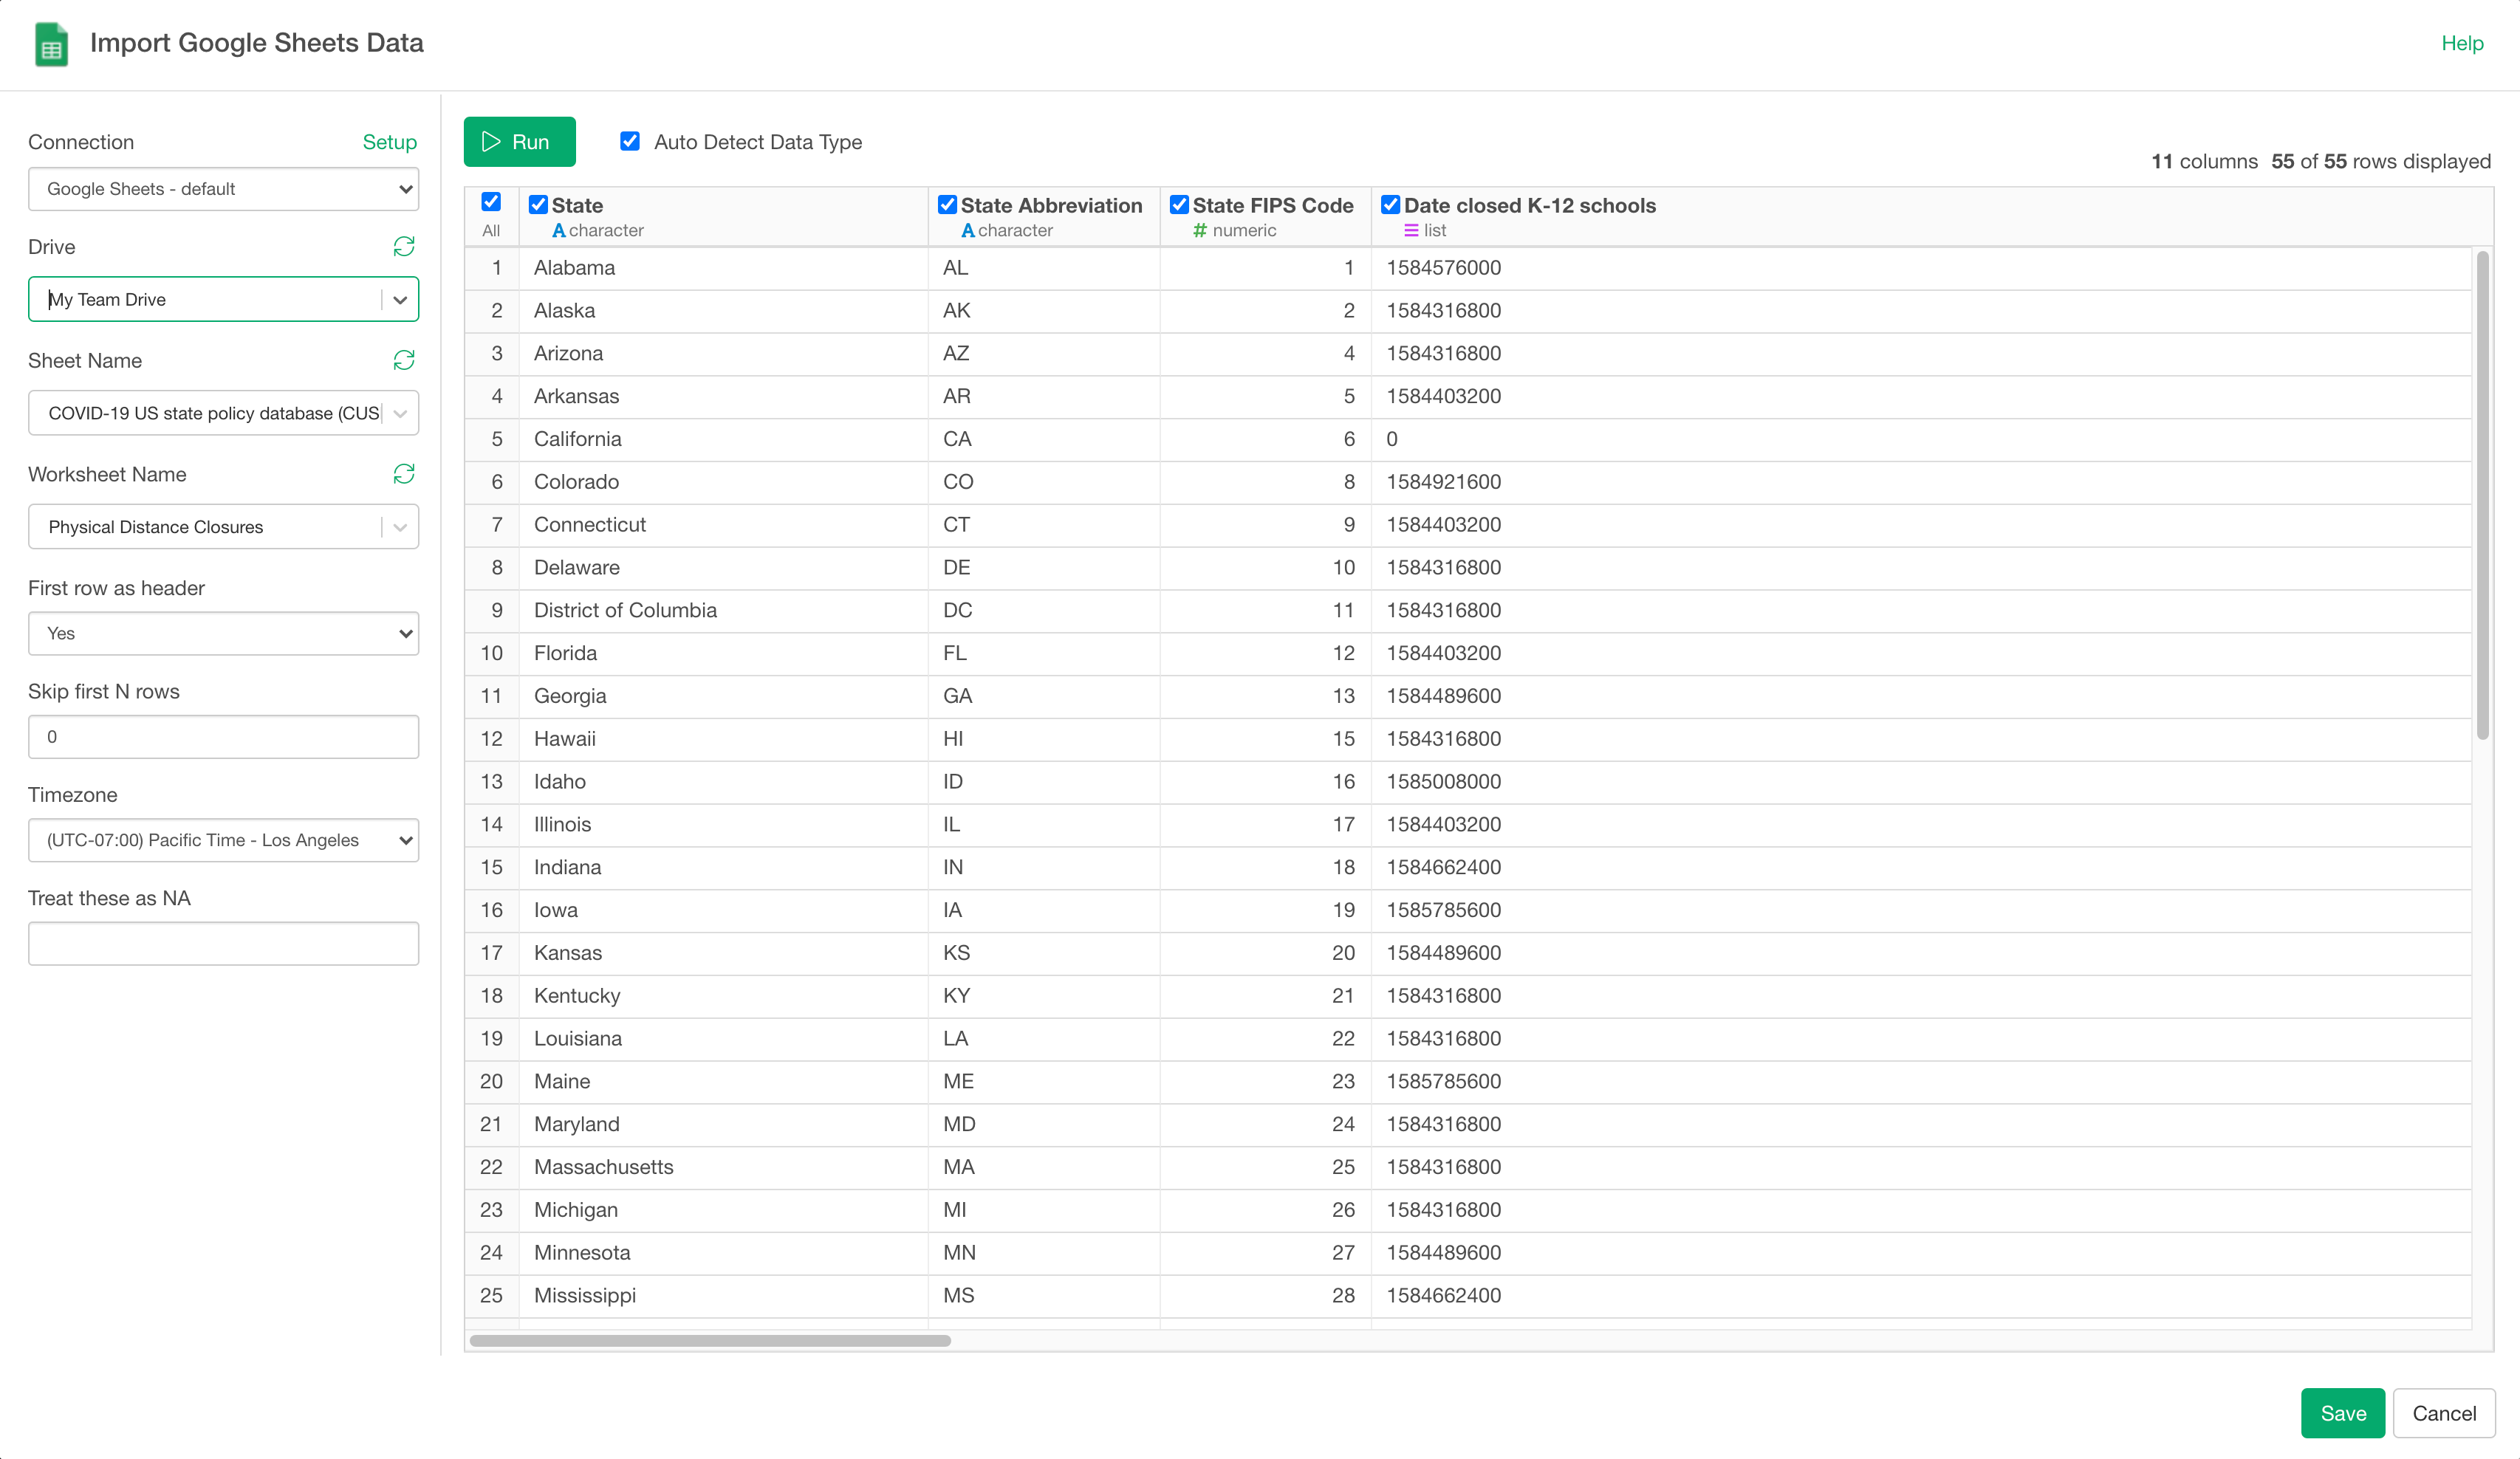Uncheck the State Abbreviation column checkbox
Viewport: 2520px width, 1459px height.
click(947, 205)
